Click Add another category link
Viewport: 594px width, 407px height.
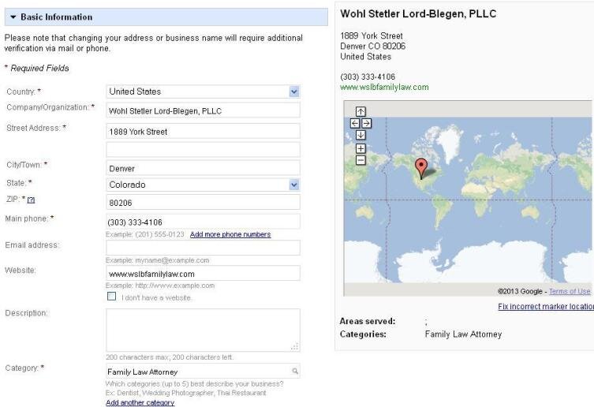coord(140,402)
